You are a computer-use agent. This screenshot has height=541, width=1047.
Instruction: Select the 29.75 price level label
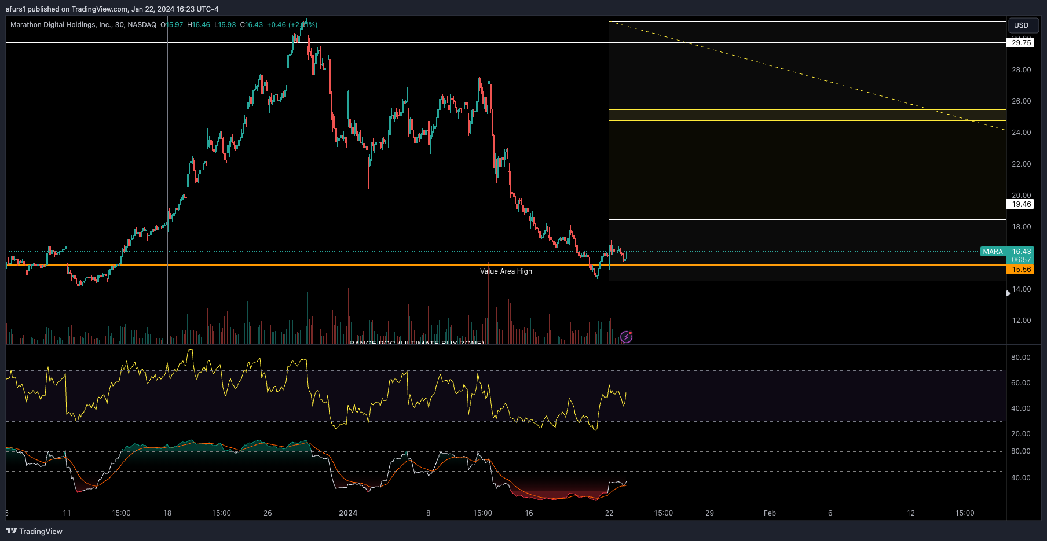(1021, 42)
